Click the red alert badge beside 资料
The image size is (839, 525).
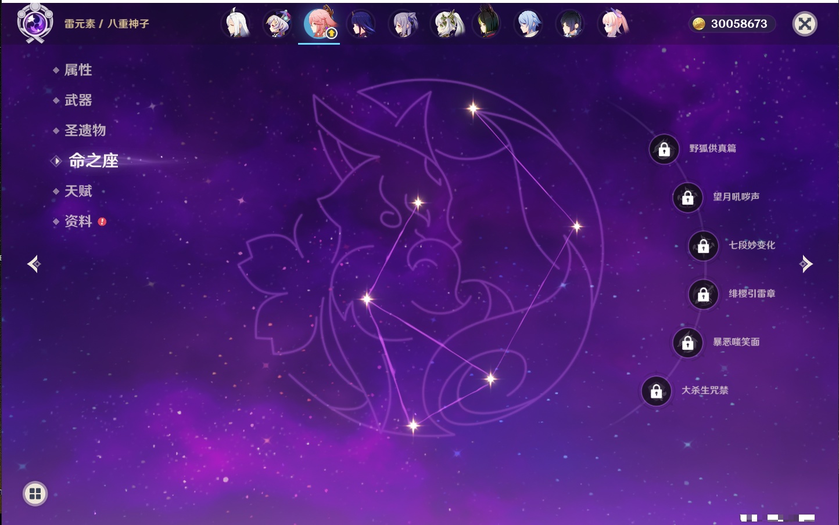tap(102, 222)
